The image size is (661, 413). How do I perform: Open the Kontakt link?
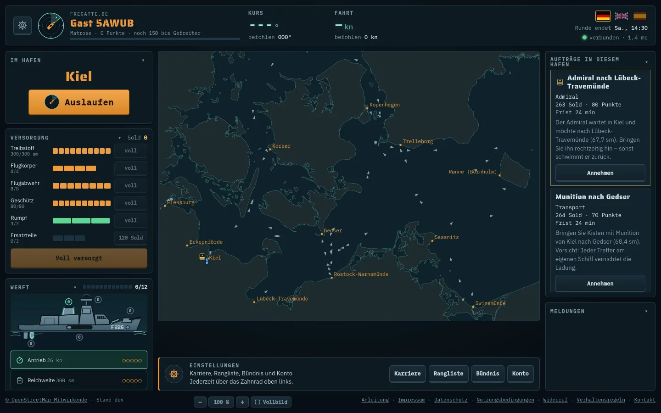[x=644, y=400]
